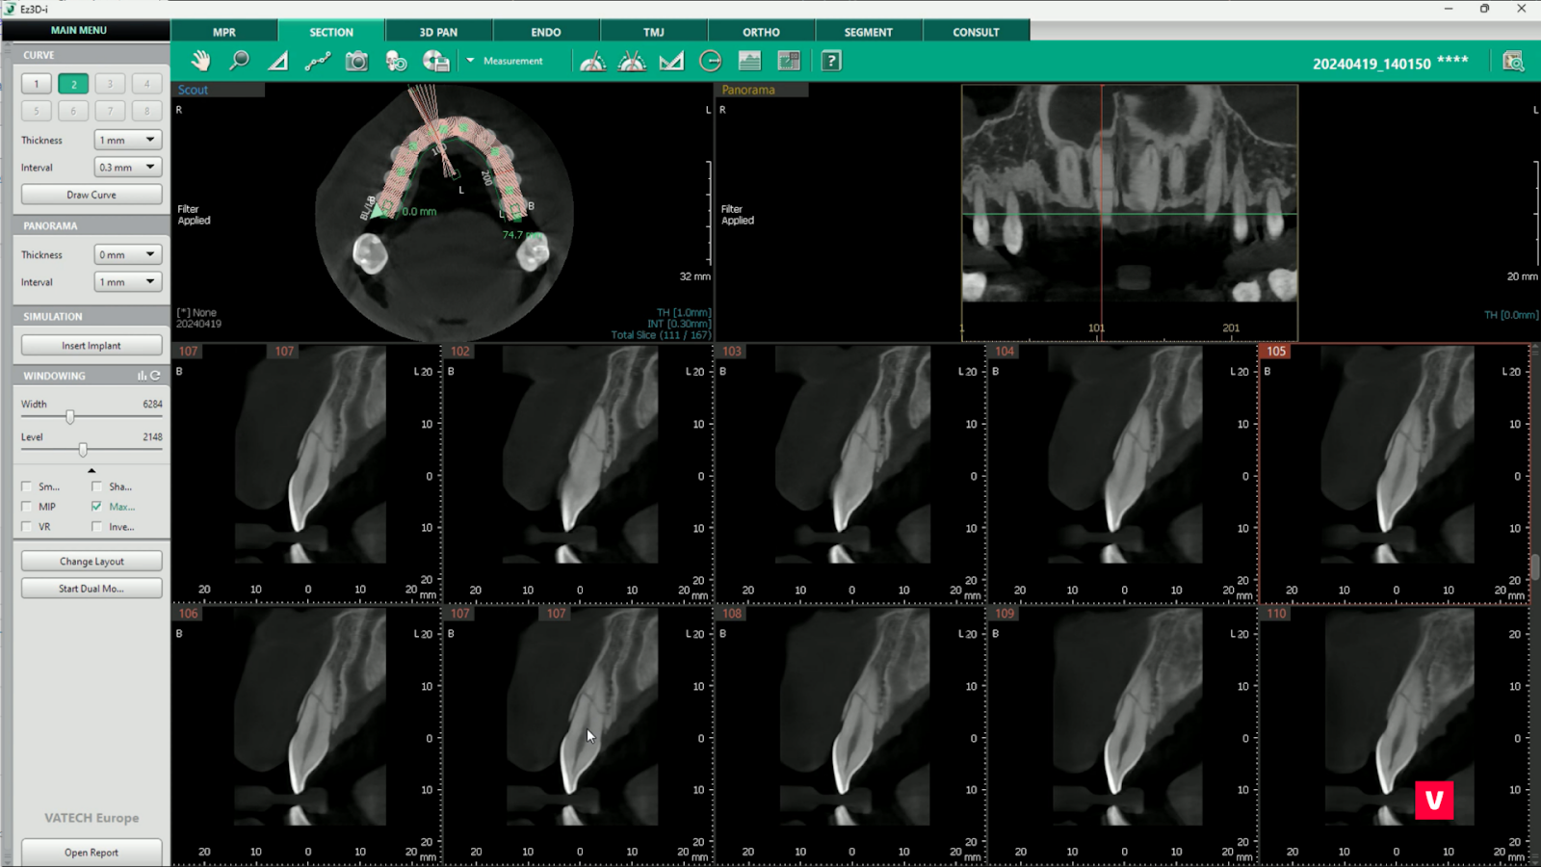1541x867 pixels.
Task: Open the Curve Interval 0.3 mm dropdown
Action: [x=127, y=167]
